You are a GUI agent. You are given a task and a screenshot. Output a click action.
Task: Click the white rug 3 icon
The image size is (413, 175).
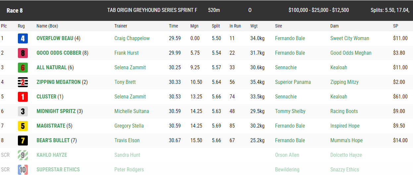23,111
